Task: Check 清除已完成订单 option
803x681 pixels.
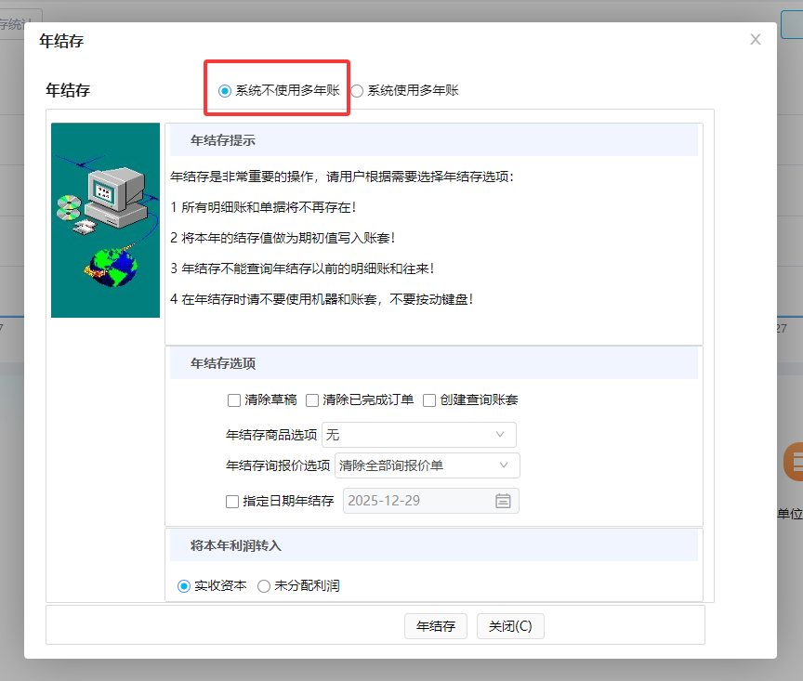Action: click(x=312, y=400)
